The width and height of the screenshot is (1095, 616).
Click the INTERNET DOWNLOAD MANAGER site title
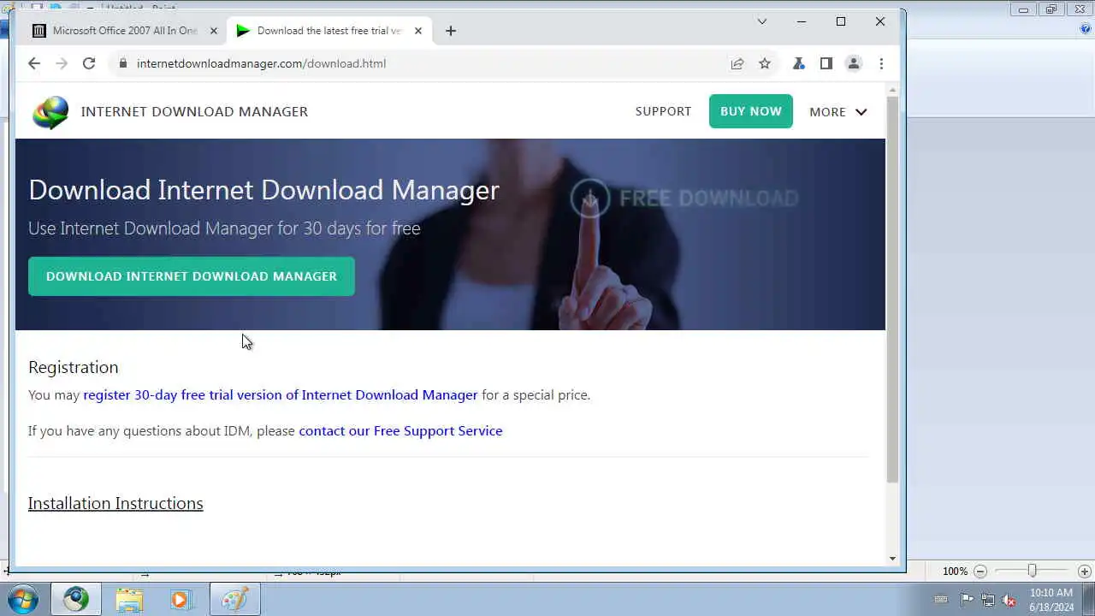tap(194, 111)
